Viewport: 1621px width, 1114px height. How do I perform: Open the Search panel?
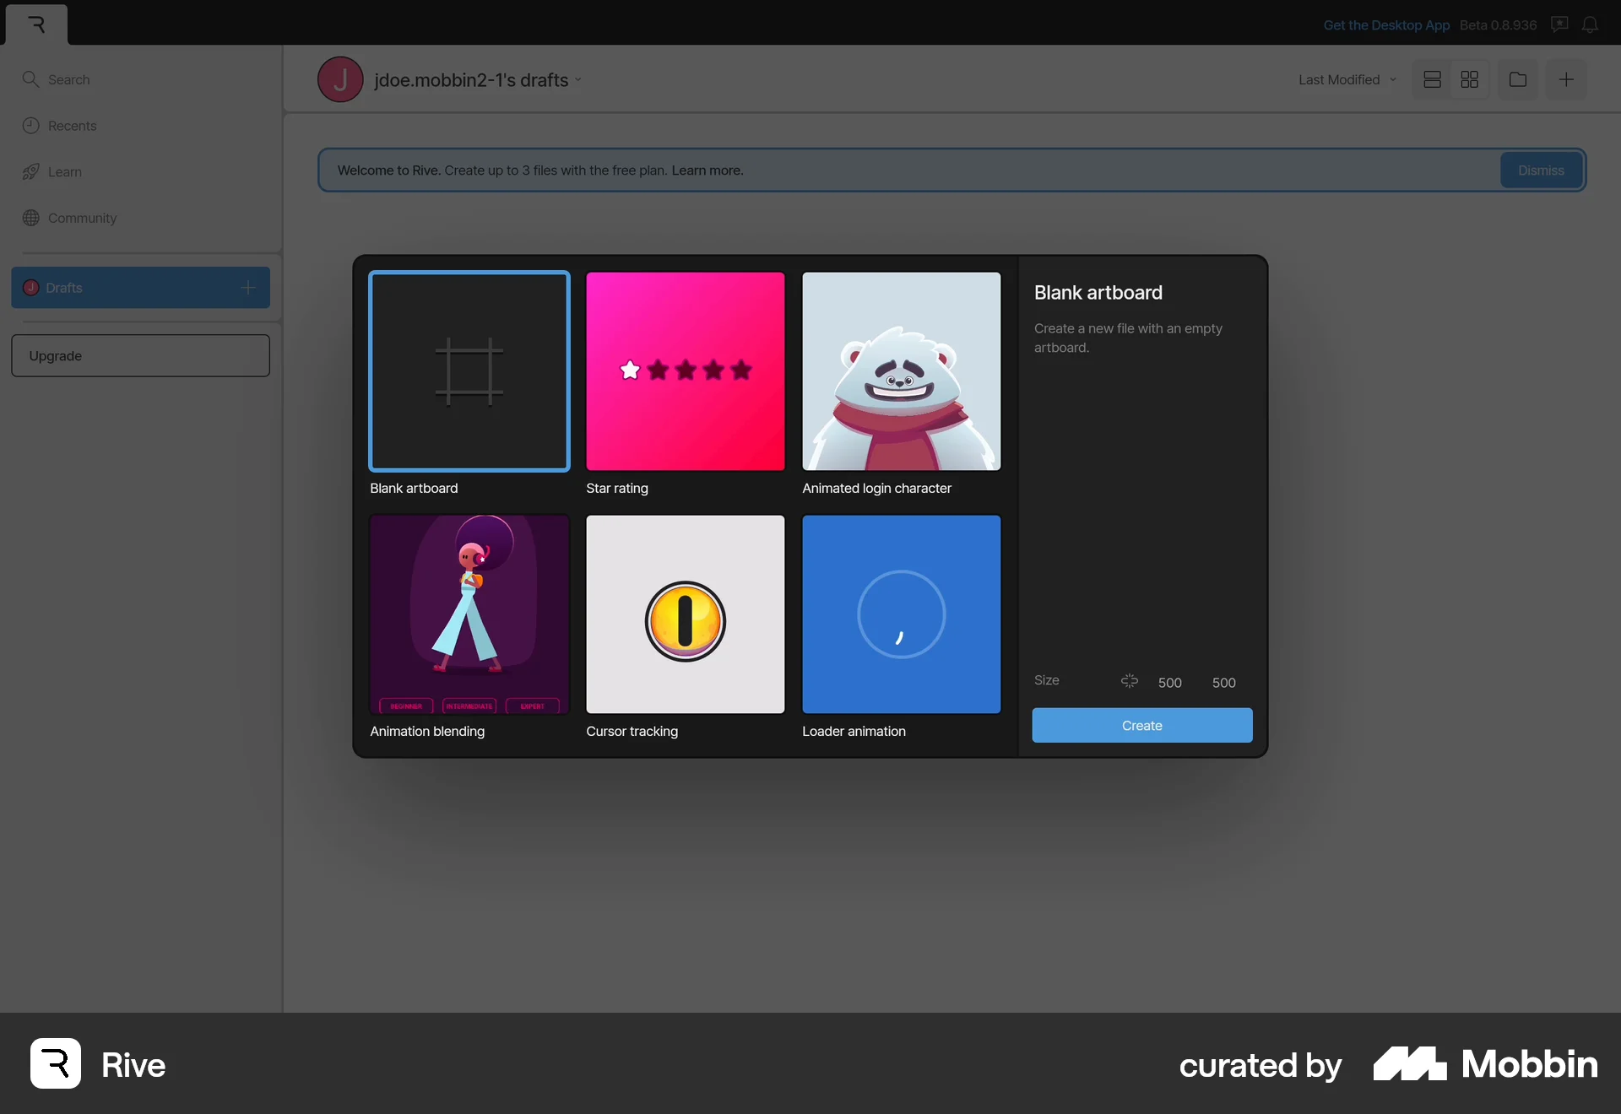click(68, 78)
